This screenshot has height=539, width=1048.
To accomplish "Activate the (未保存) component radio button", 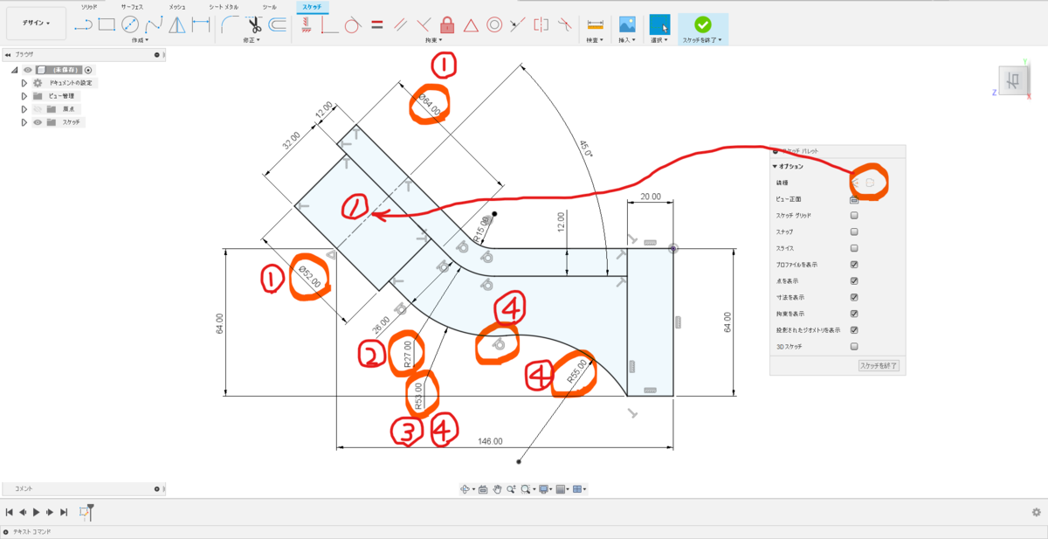I will coord(88,70).
